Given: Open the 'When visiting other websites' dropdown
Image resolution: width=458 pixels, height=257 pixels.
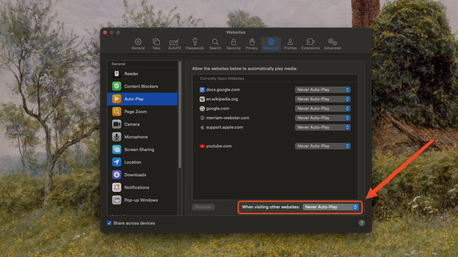Looking at the screenshot, I should [x=331, y=207].
